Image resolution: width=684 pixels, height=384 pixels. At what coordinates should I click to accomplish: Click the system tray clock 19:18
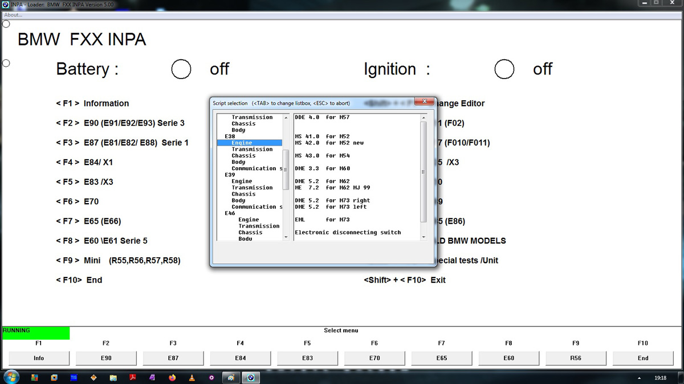660,378
